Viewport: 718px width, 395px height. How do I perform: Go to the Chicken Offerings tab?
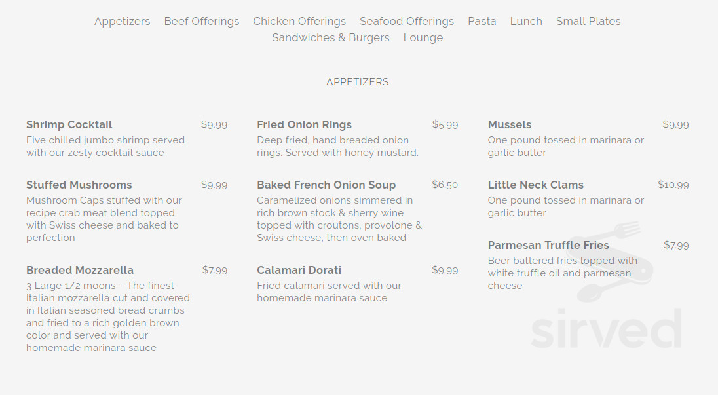[x=299, y=21]
